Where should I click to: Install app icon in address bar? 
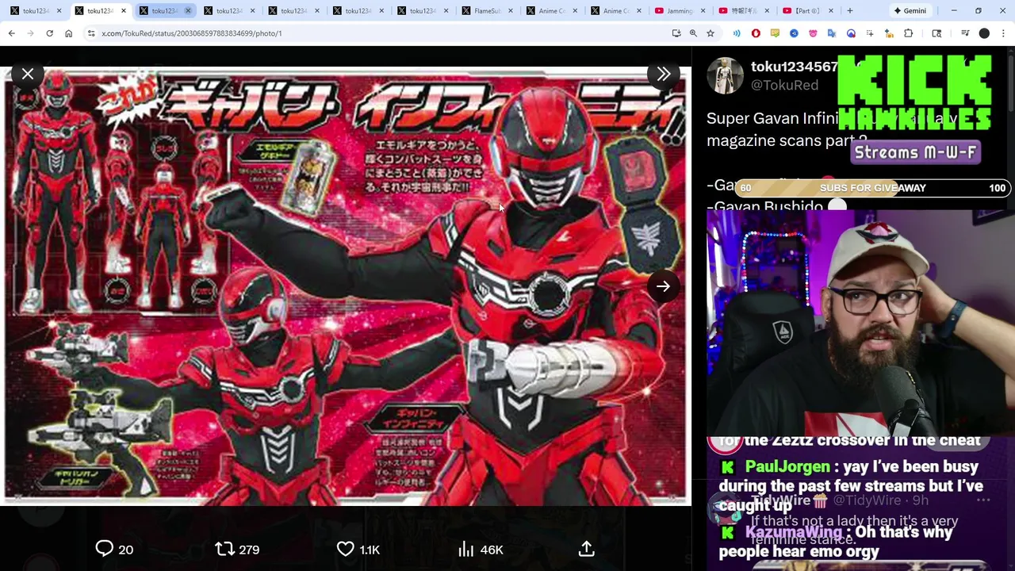click(676, 33)
